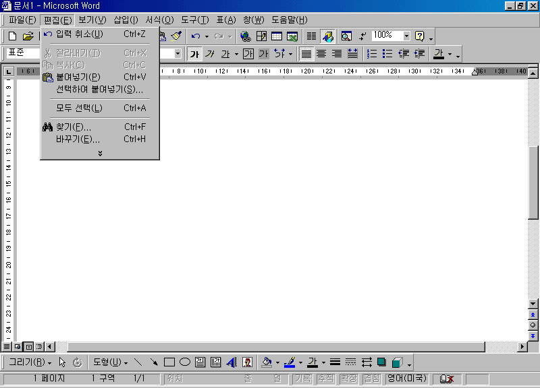
Task: Open the 100% zoom dropdown
Action: pos(407,36)
